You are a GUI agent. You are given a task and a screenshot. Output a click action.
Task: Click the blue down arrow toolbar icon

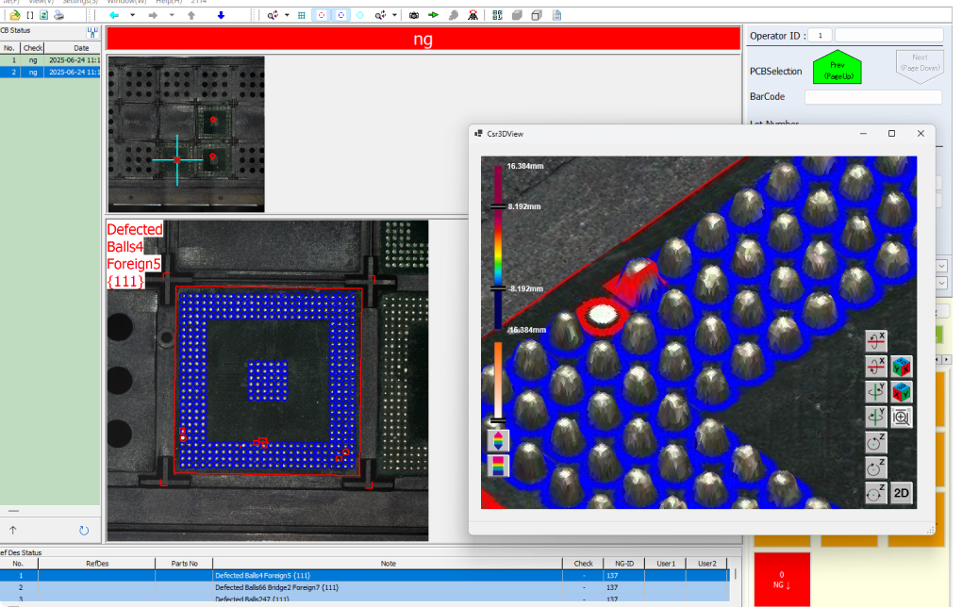coord(221,16)
